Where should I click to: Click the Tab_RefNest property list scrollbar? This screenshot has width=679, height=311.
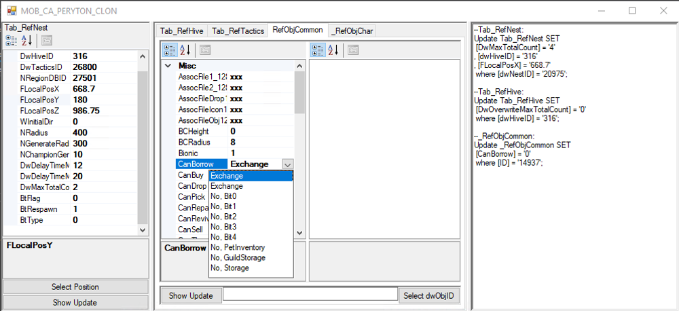[x=143, y=136]
